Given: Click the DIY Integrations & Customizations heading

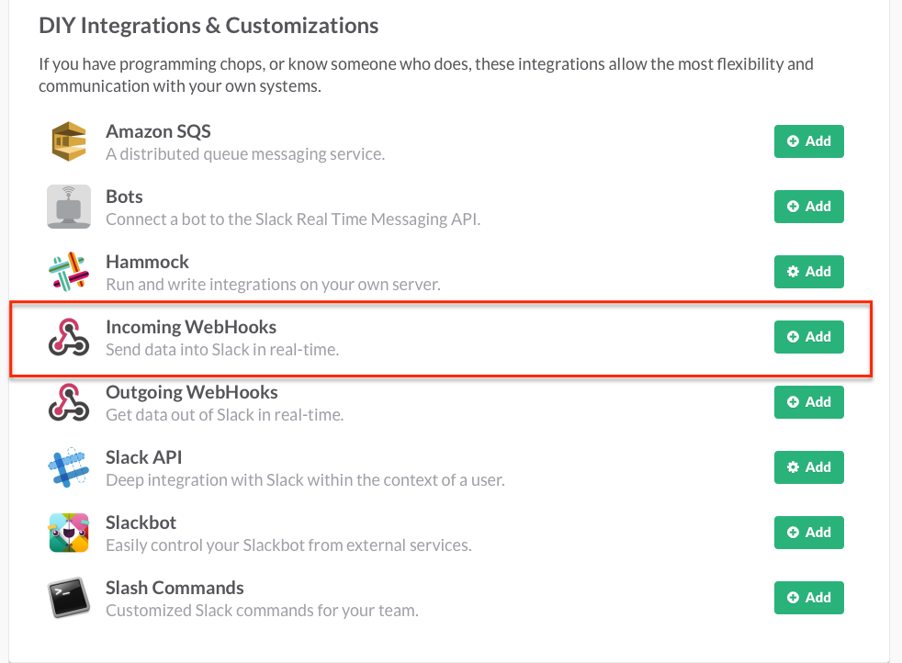Looking at the screenshot, I should point(208,26).
